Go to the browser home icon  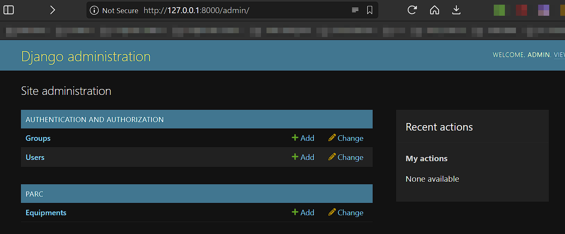pos(434,10)
